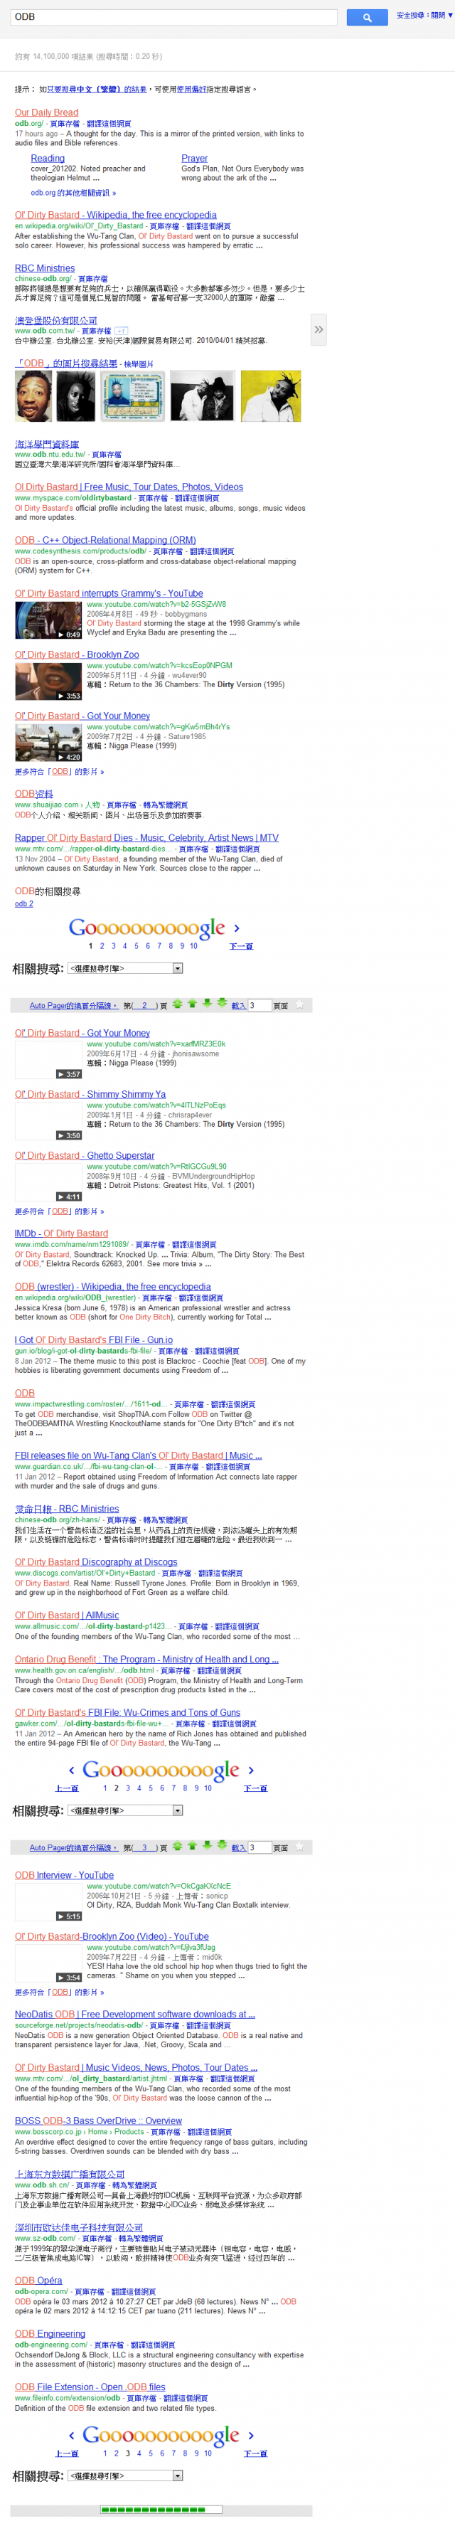The height and width of the screenshot is (2526, 455).
Task: Click single down arrow in page 3 AutoPager bar
Action: [207, 1845]
